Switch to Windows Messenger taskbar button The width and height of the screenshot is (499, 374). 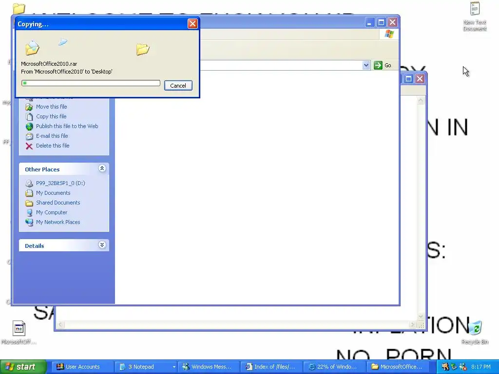coord(208,367)
